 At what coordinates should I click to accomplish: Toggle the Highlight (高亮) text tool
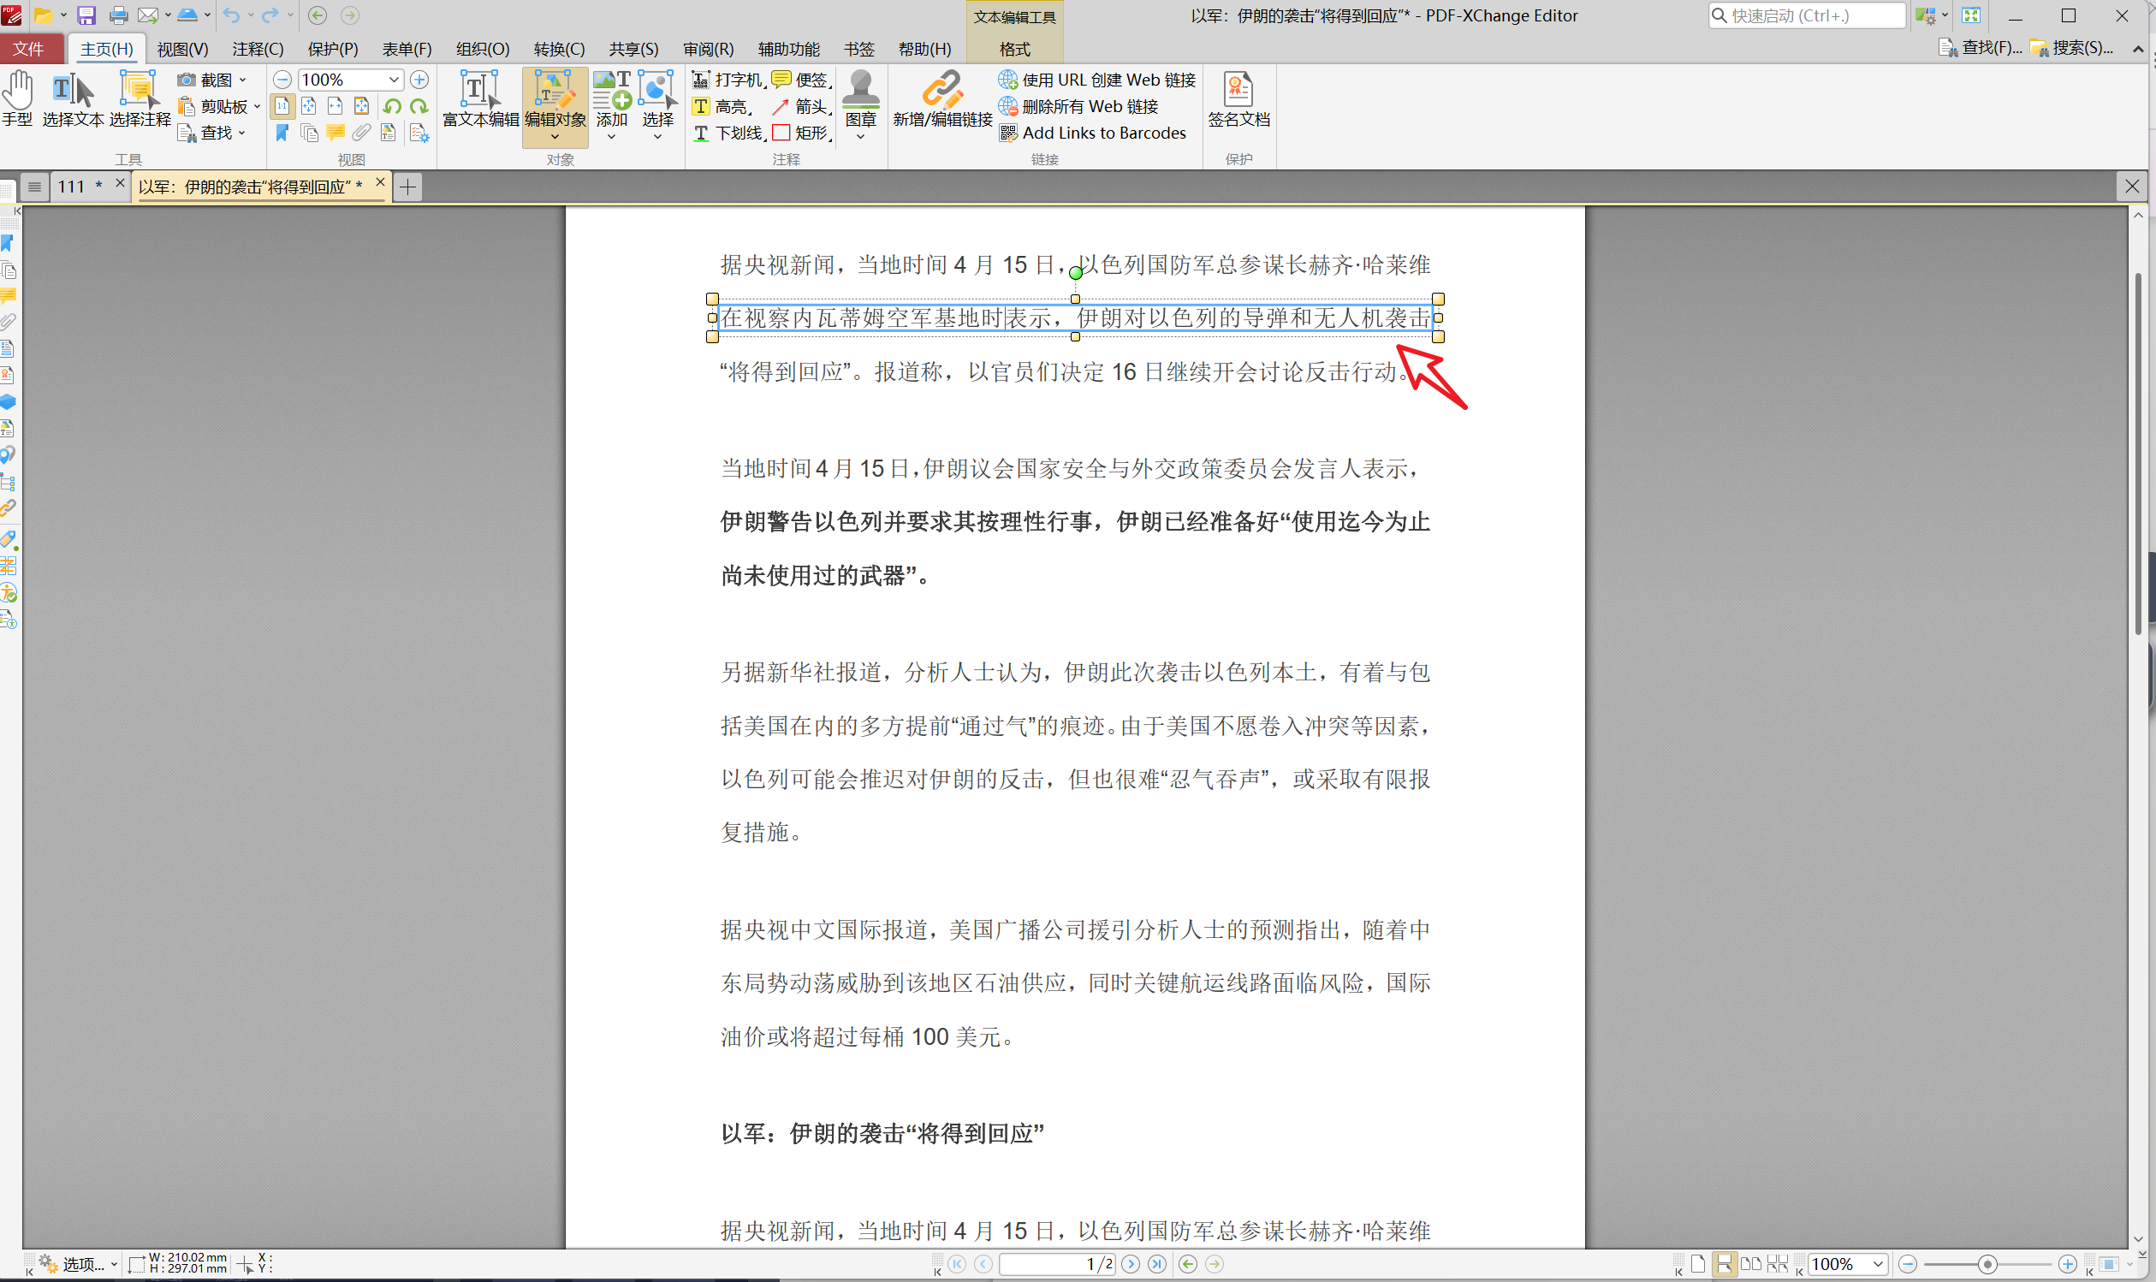tap(722, 106)
